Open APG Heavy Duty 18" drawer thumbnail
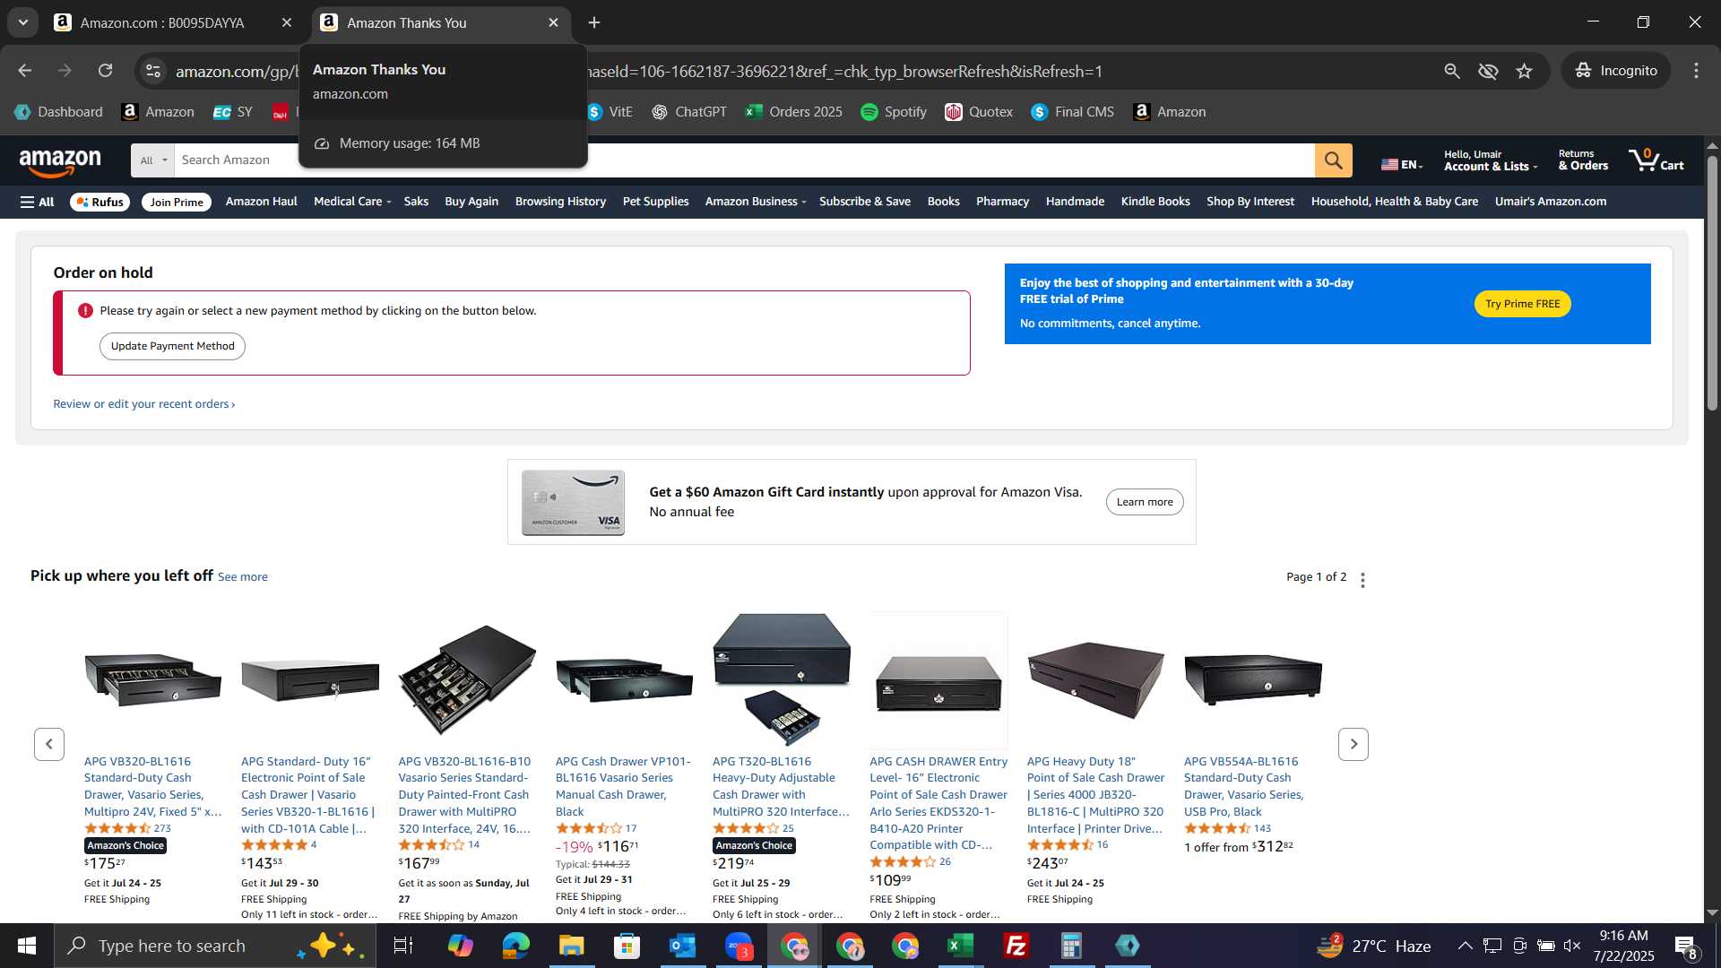The width and height of the screenshot is (1721, 968). (x=1095, y=680)
